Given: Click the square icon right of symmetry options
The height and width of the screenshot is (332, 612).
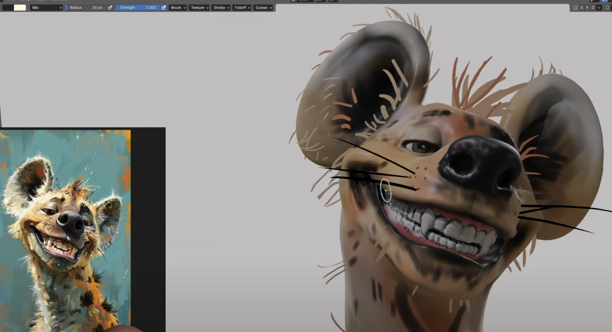Looking at the screenshot, I should tap(607, 8).
